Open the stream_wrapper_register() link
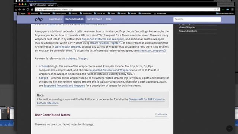 coord(106,43)
